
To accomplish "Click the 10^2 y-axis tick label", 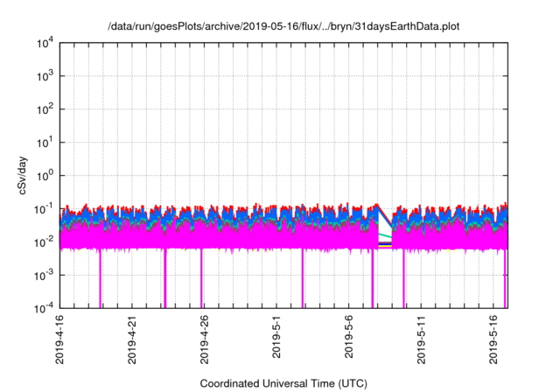I will click(45, 109).
